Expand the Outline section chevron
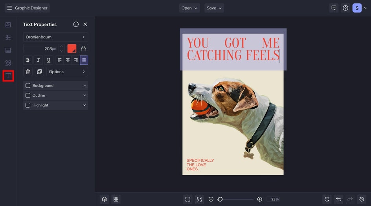Viewport: 371px width, 206px height. 84,96
